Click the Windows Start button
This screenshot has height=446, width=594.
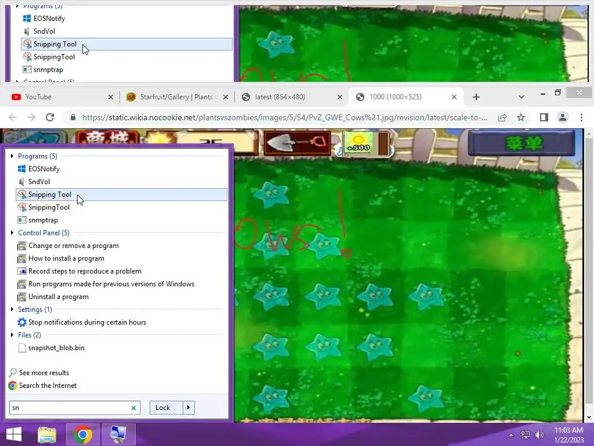tap(14, 434)
